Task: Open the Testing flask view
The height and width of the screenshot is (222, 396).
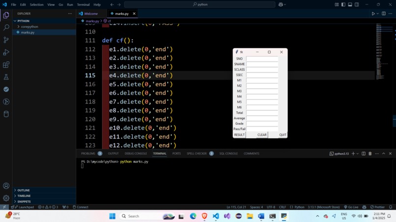Action: click(x=6, y=77)
